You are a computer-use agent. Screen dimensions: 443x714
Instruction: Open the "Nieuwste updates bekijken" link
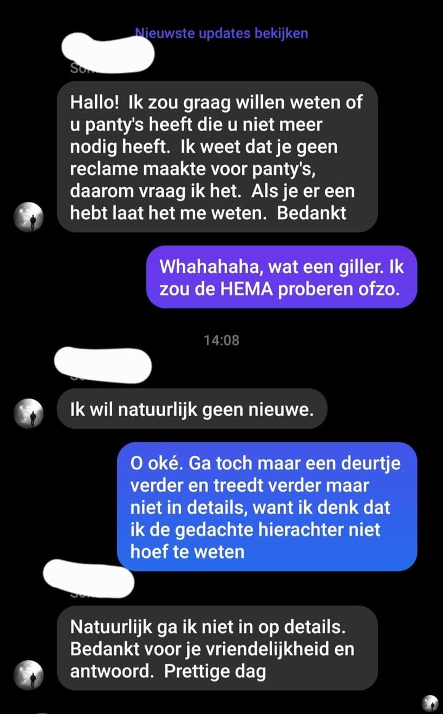coord(221,33)
